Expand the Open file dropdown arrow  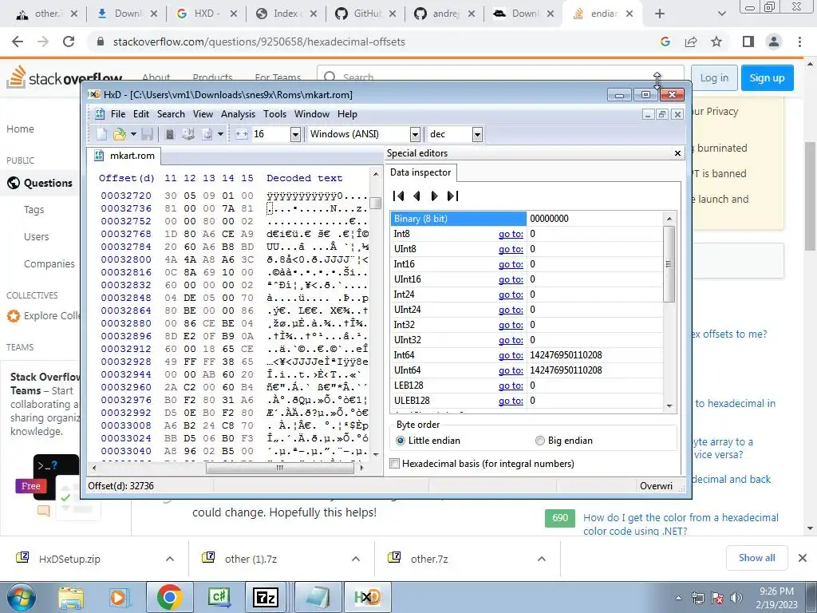point(133,134)
